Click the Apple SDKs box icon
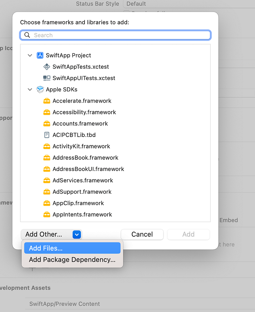 pyautogui.click(x=40, y=90)
